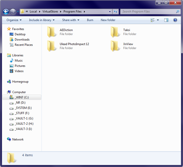The height and width of the screenshot is (167, 183).
Task: Open the recent pages dropdown arrow
Action: point(18,12)
